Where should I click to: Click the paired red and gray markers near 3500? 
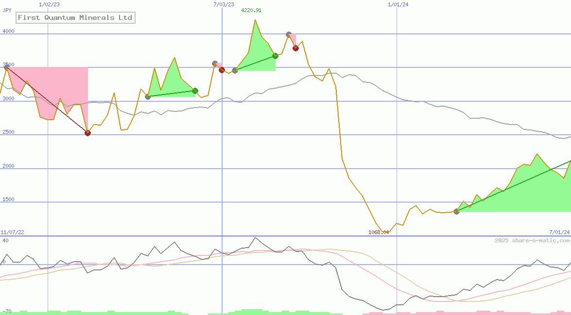[x=219, y=66]
